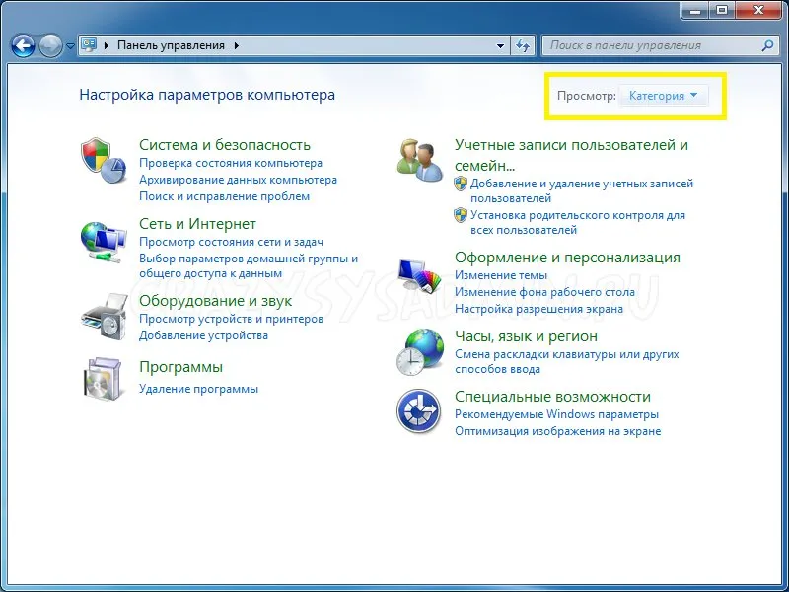Image resolution: width=789 pixels, height=592 pixels.
Task: Open Appearance and Personalization monitor icon
Action: 419,275
